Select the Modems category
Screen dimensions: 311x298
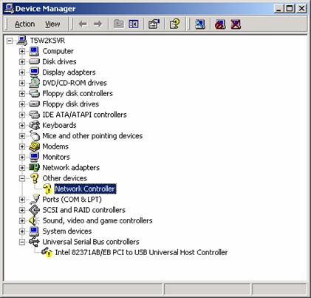coord(55,146)
